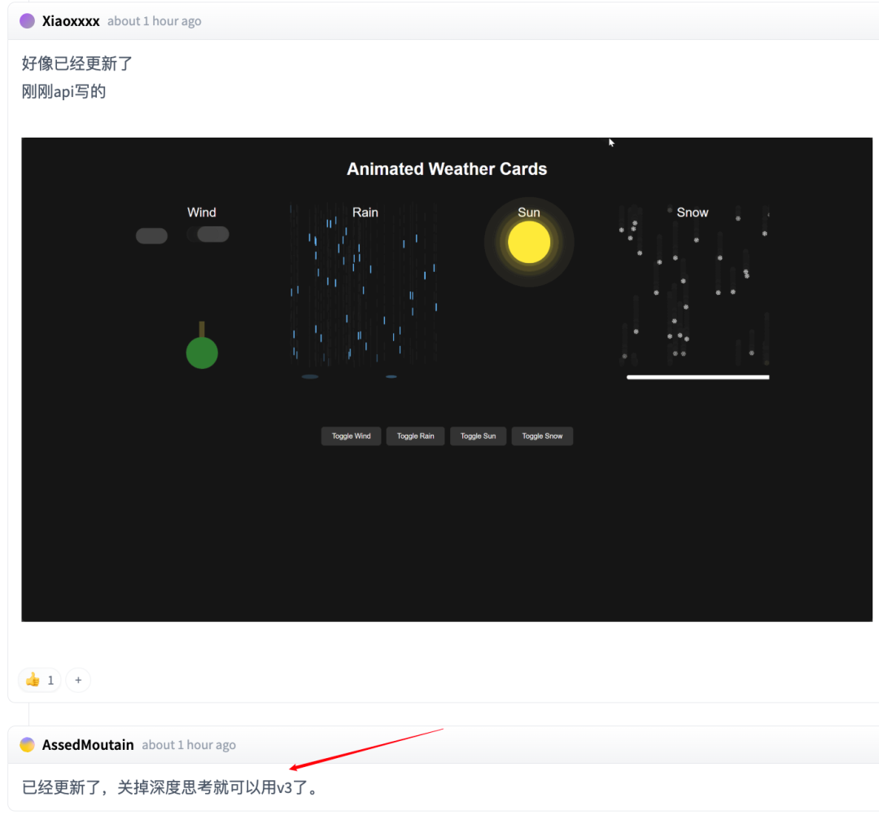This screenshot has height=824, width=879.
Task: Click Xiaoxxxx's "about 1 hour ago" timestamp
Action: point(154,20)
